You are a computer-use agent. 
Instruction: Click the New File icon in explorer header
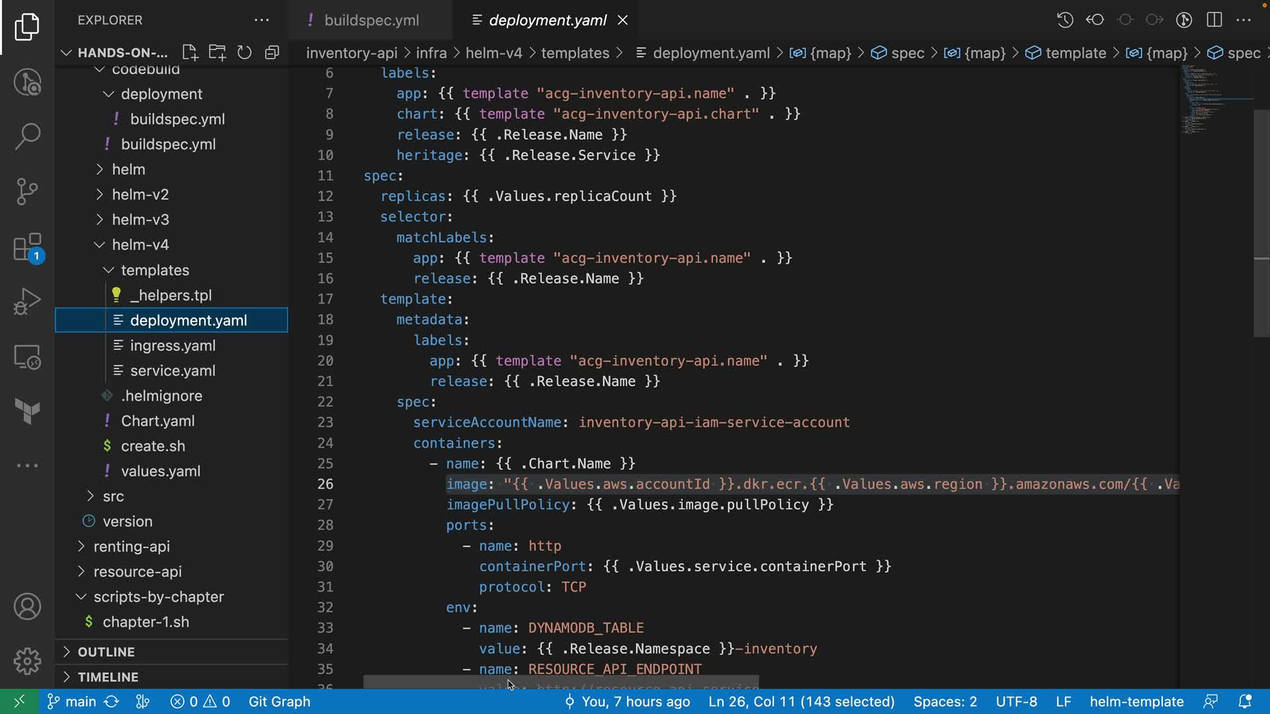coord(190,53)
